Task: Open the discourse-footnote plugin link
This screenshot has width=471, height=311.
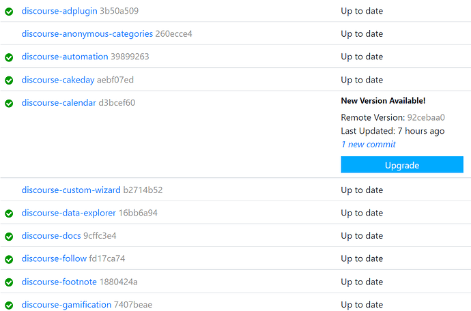Action: click(x=59, y=282)
